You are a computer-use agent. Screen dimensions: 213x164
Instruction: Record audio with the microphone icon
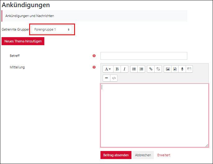click(182, 69)
